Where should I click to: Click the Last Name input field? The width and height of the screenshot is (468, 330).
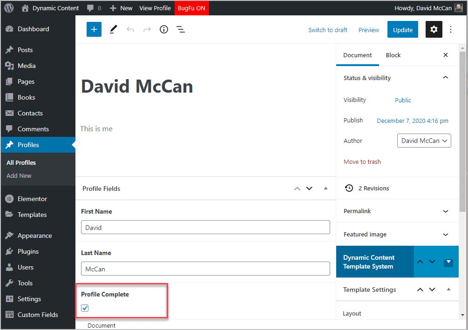205,269
